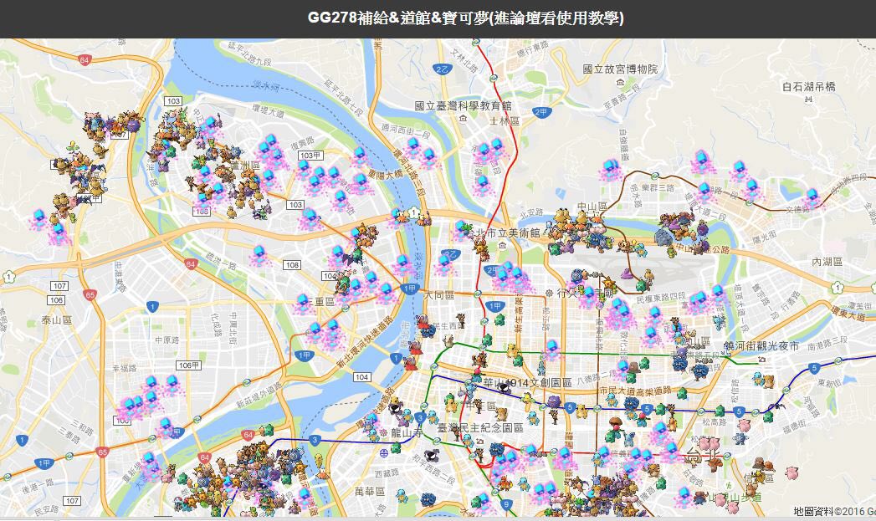Click the 臺灣民主紀念園區 label
876x521 pixels.
480,427
